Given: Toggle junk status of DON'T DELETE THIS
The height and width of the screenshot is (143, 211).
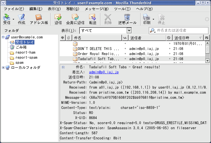Looking at the screenshot, I should tap(169, 49).
